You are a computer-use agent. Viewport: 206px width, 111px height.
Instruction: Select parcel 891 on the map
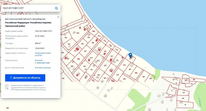[130, 70]
